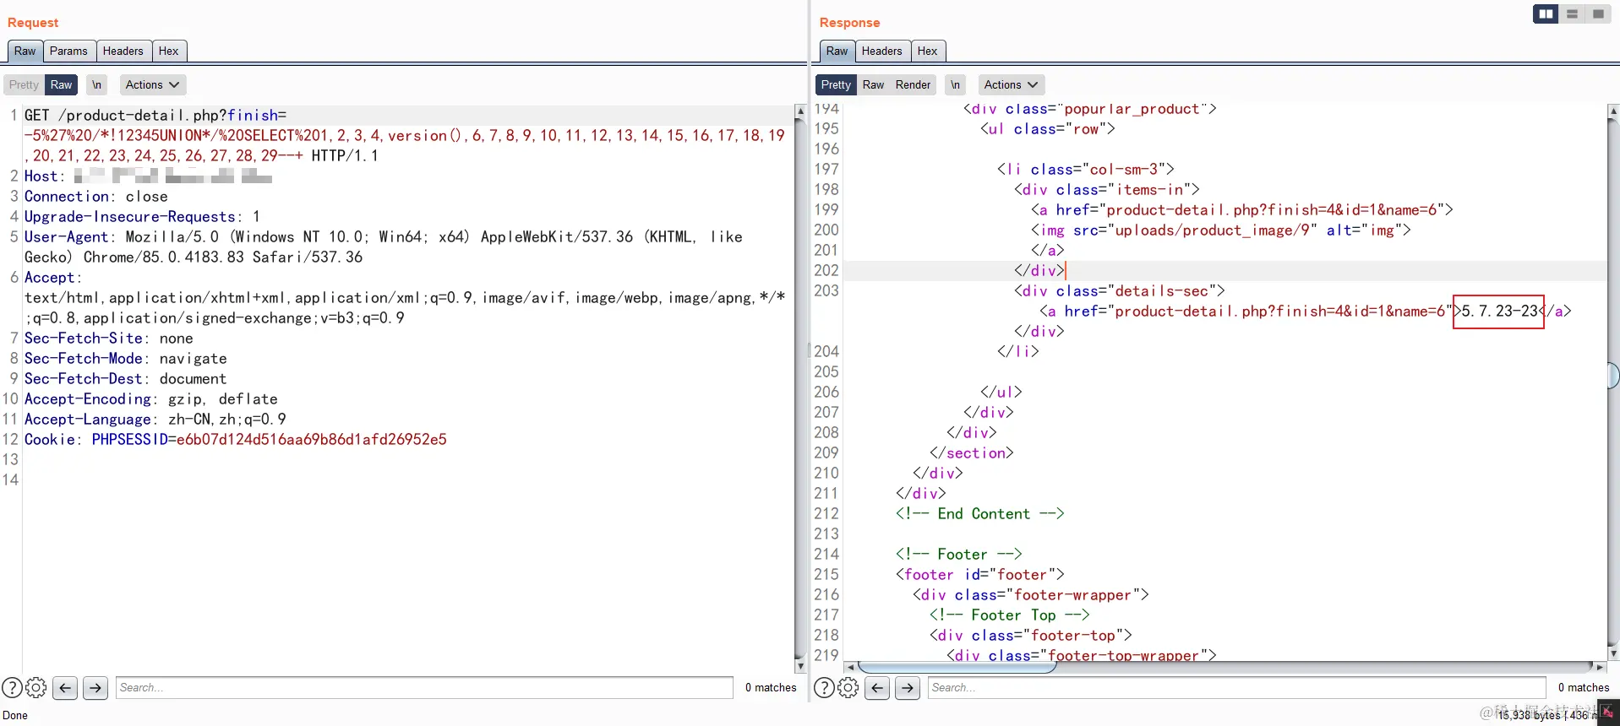Click the Sec-Fetch-Mode: navigate header
This screenshot has width=1620, height=726.
point(126,359)
